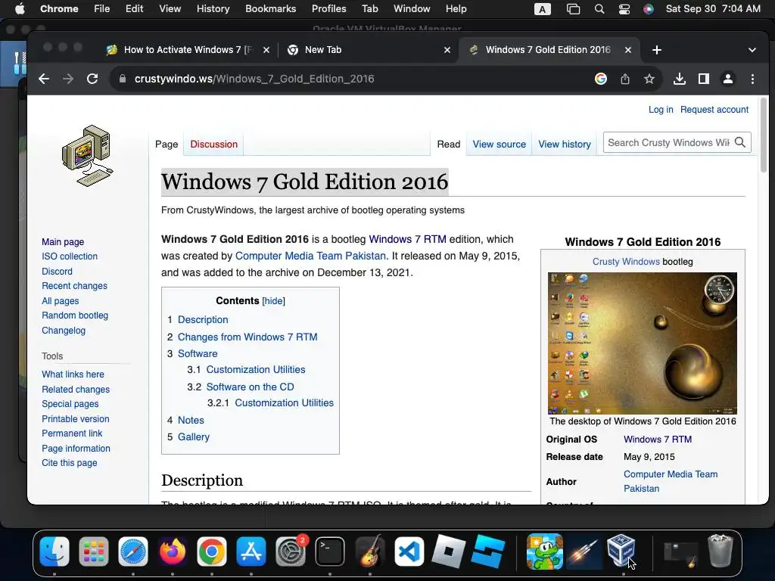Open the History menu

[213, 9]
